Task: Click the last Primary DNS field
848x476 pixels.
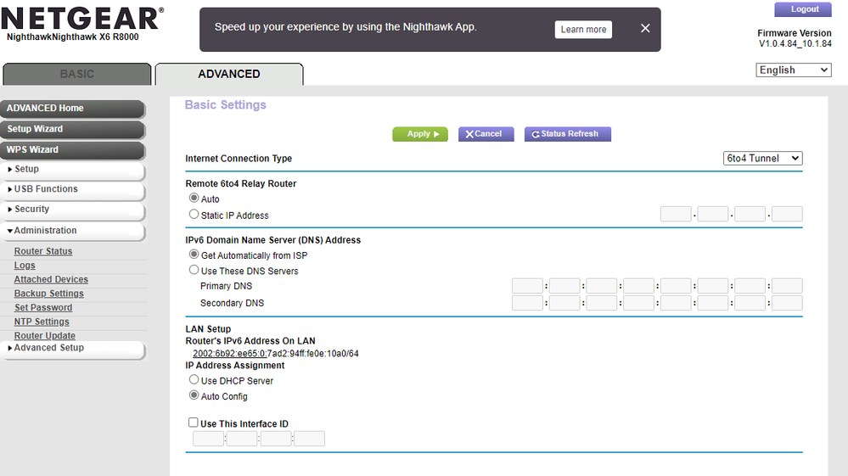Action: pos(787,286)
